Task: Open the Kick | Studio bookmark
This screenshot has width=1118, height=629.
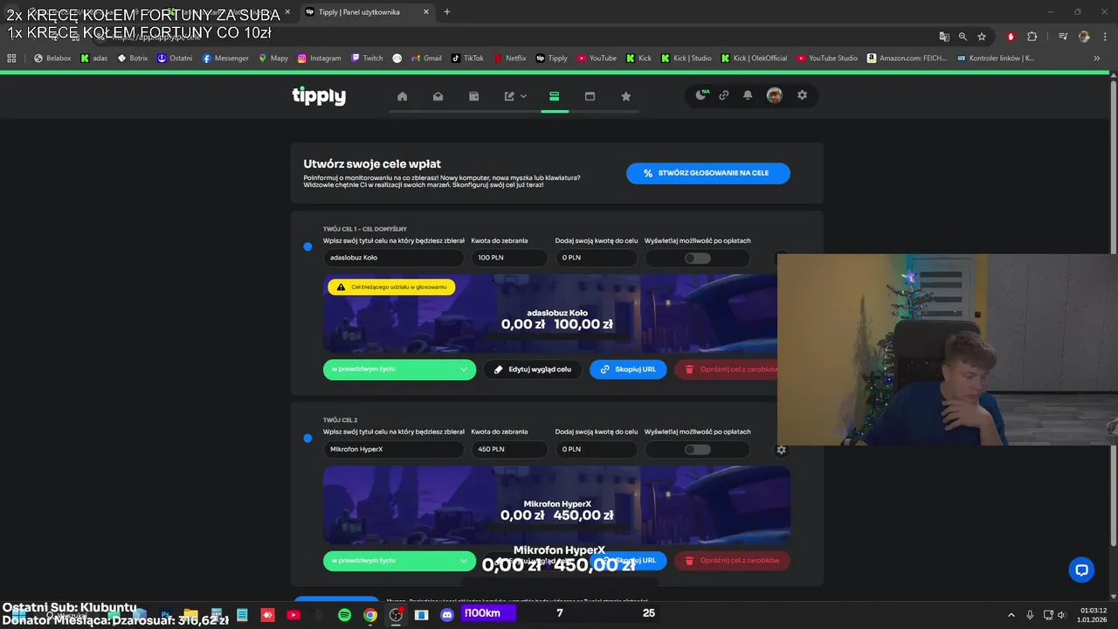Action: click(686, 59)
